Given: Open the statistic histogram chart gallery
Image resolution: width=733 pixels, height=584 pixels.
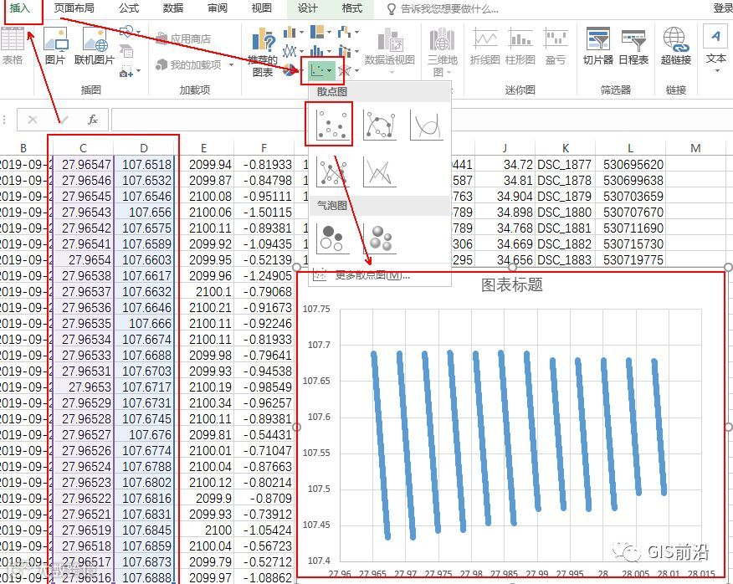Looking at the screenshot, I should (320, 50).
